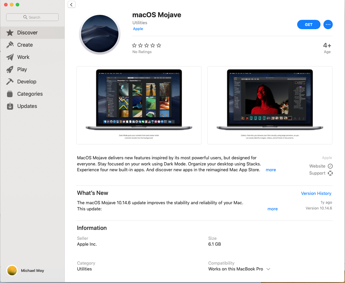Click the Play rocket icon

(10, 69)
